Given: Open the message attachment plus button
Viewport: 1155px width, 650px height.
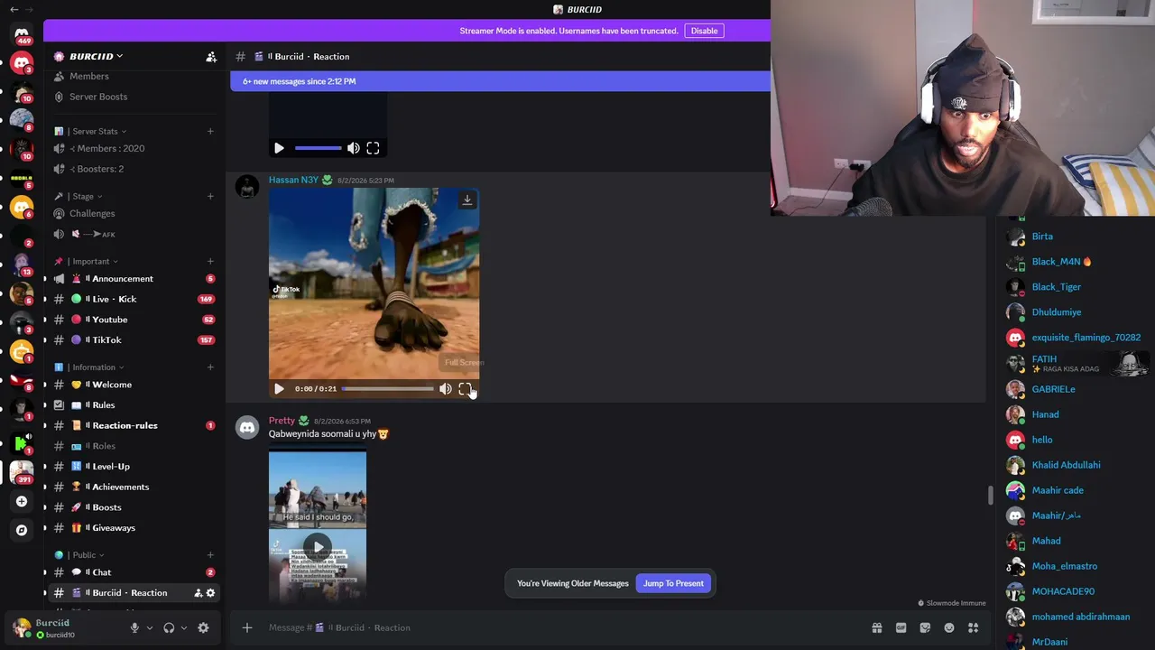Looking at the screenshot, I should pos(246,627).
